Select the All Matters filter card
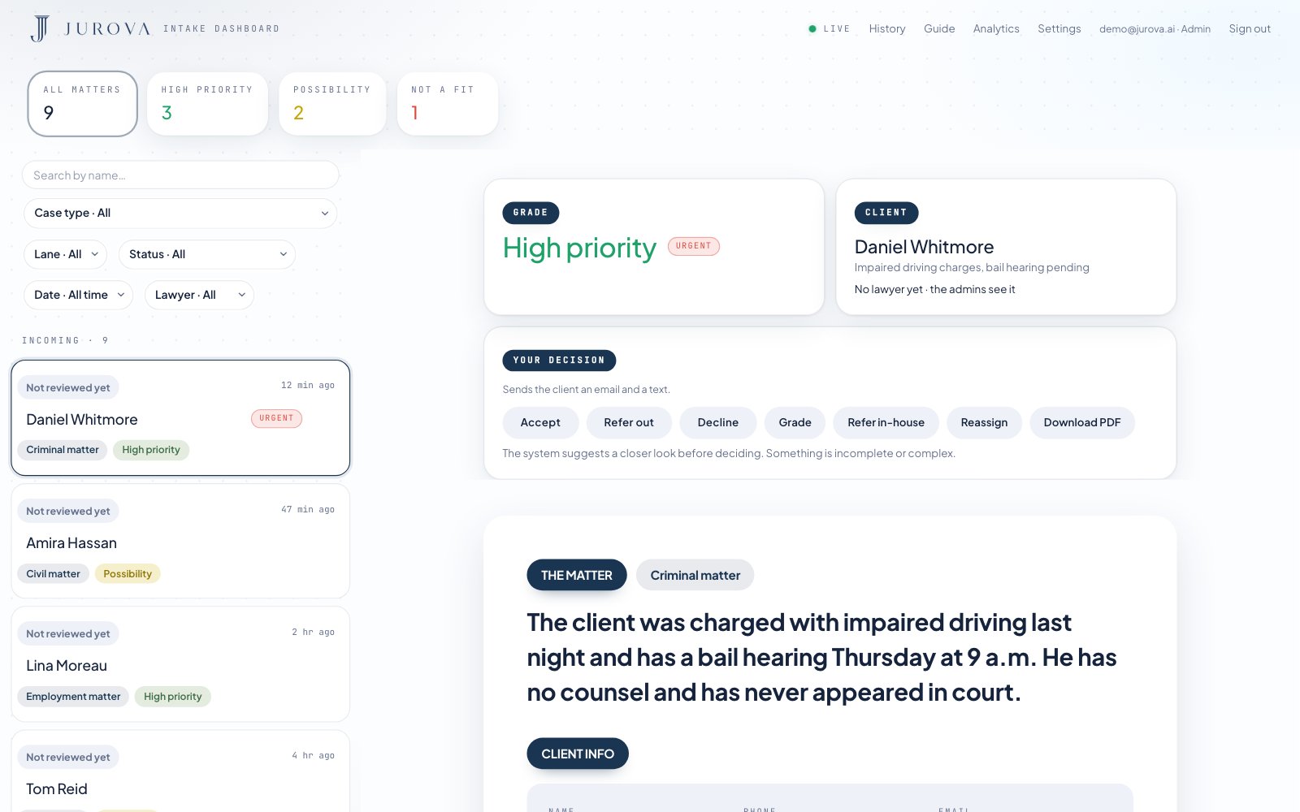 (82, 104)
